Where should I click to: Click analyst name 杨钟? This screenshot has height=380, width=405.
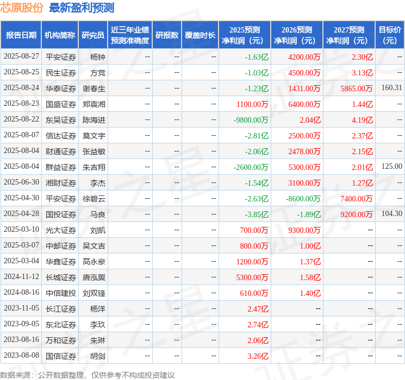98,57
